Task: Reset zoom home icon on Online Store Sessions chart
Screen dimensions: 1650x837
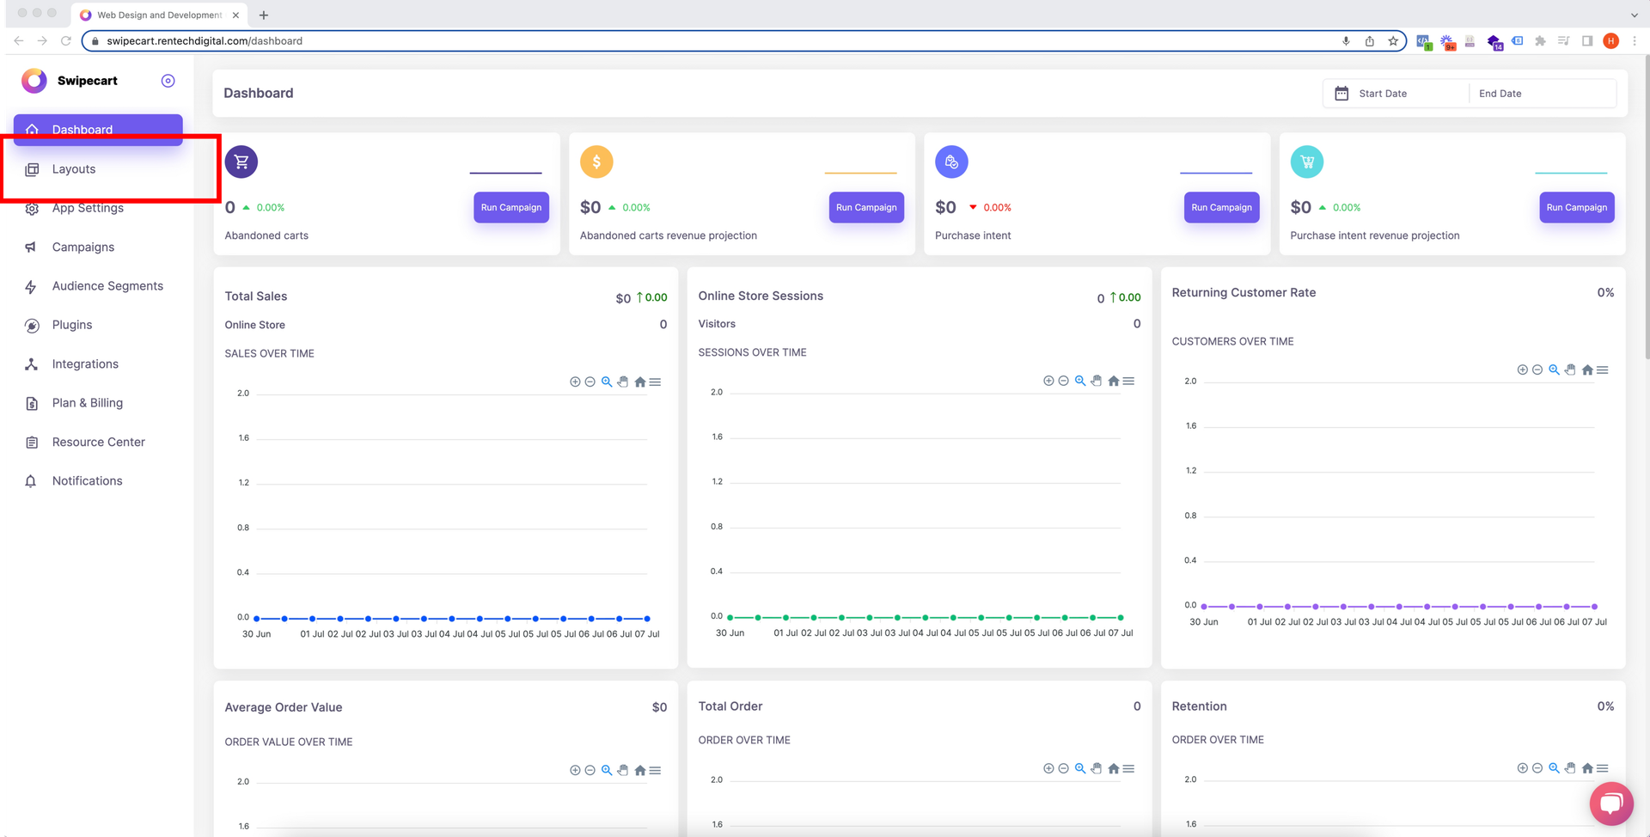Action: point(1114,382)
